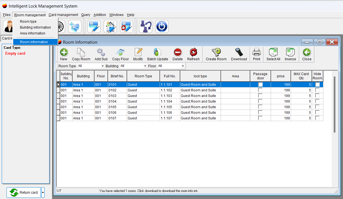
Task: Click the MAX Card Qty column header
Action: 301,76
